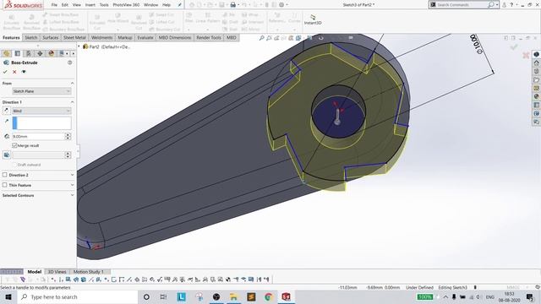Click the Windows taskbar search box
Image resolution: width=541 pixels, height=304 pixels.
tap(77, 296)
